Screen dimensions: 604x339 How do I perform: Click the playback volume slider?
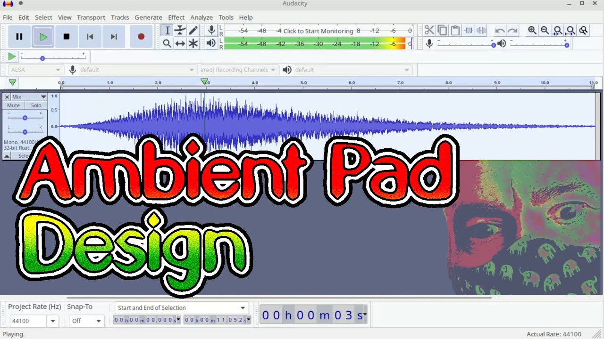540,44
